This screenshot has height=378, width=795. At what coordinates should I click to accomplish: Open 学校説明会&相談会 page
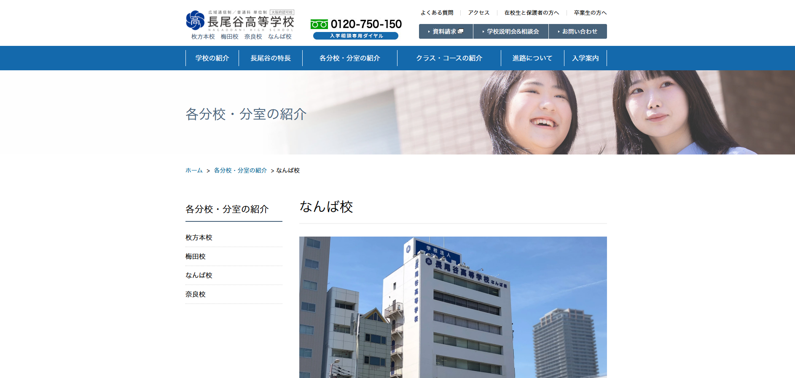click(511, 32)
